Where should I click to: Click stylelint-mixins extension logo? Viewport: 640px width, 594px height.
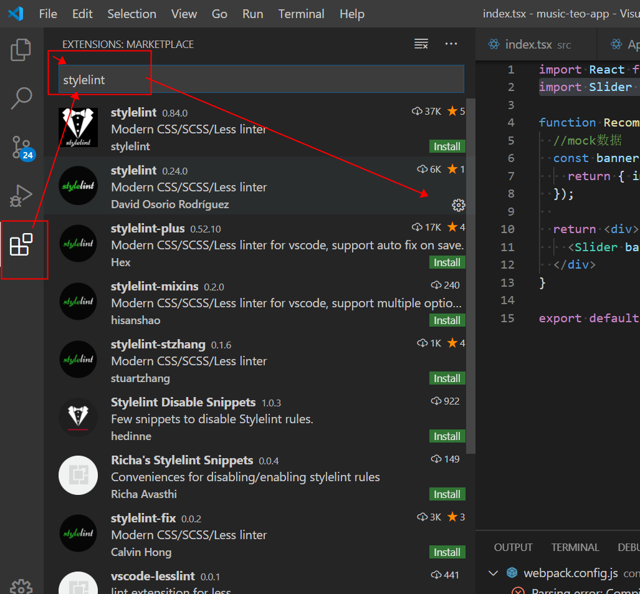tap(78, 301)
